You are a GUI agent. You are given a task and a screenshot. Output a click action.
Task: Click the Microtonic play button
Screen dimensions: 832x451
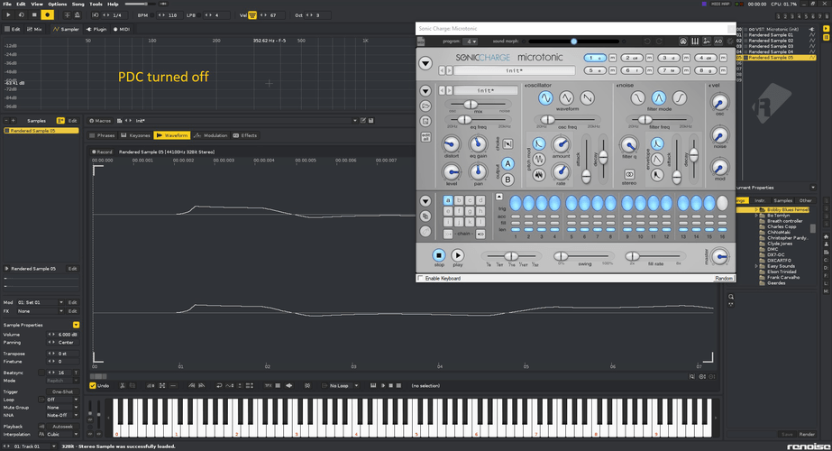[457, 255]
